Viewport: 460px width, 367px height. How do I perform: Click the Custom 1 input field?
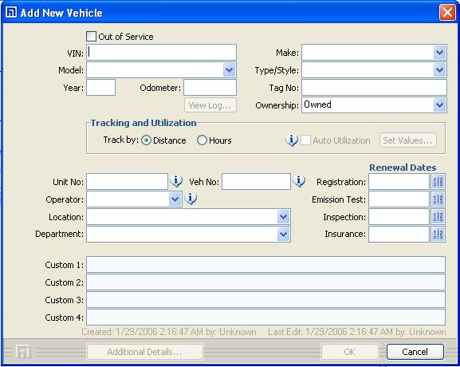tap(265, 265)
